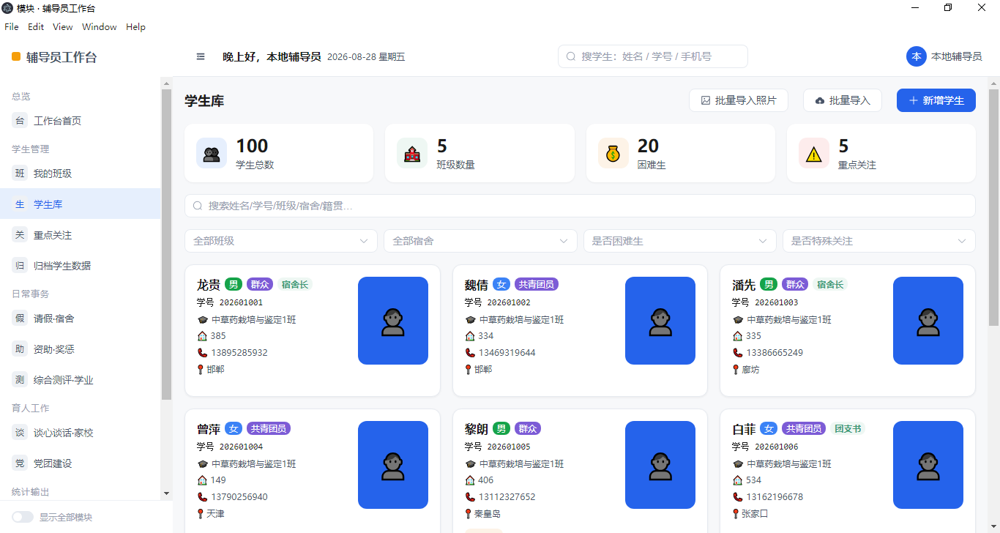Focus the 搜索姓名/学号/班级 search box

click(580, 206)
